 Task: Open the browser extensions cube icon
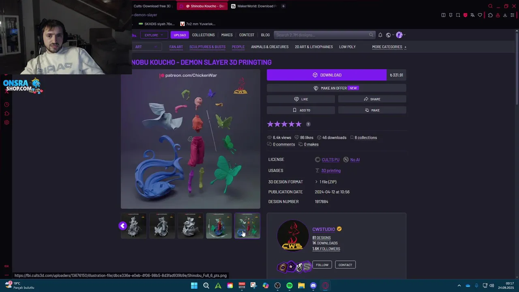tap(490, 15)
